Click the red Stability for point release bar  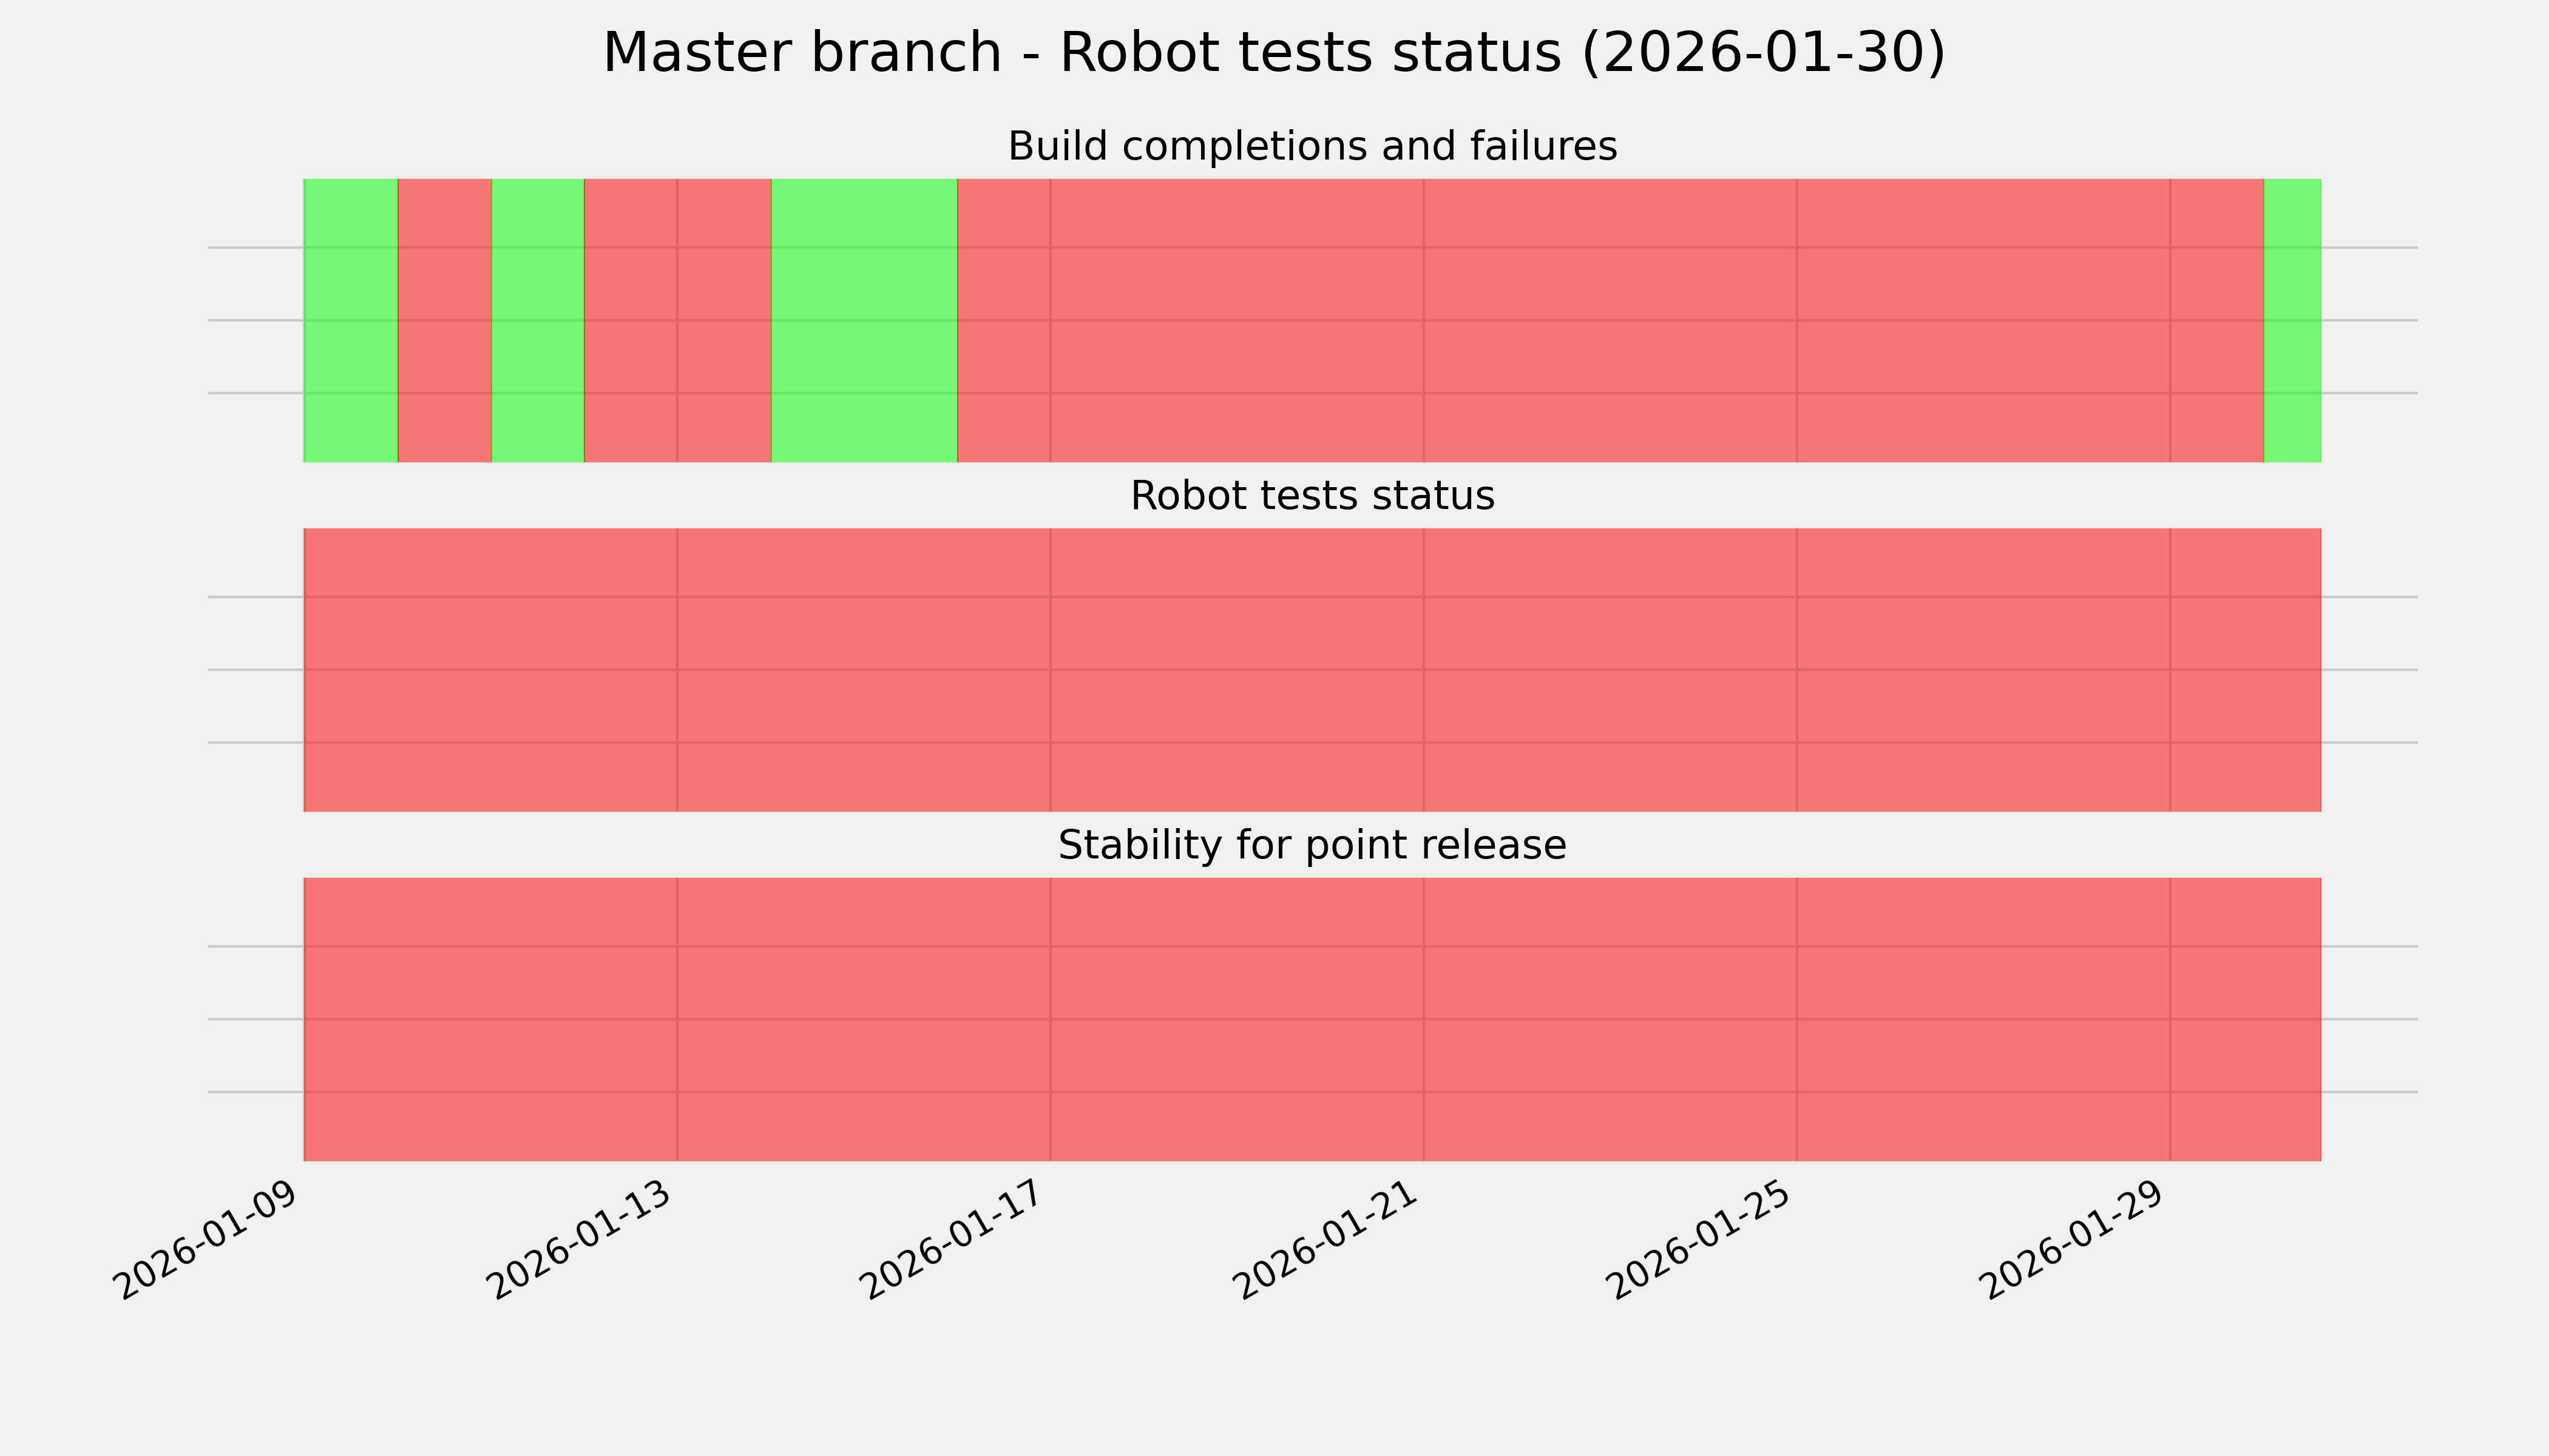pyautogui.click(x=1312, y=1019)
